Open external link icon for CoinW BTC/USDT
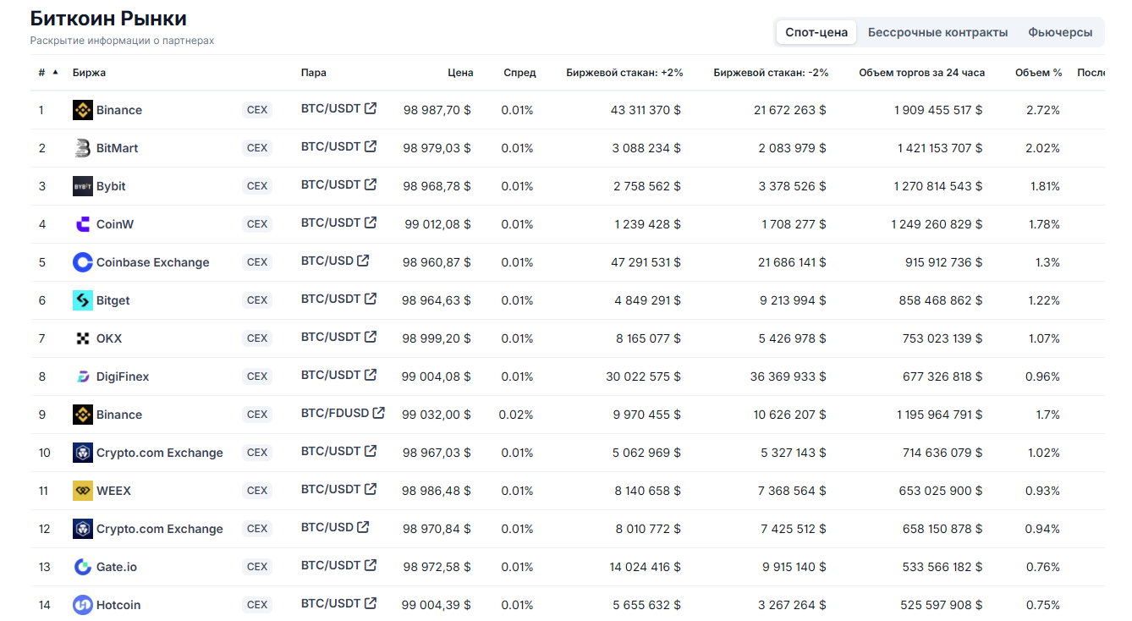Image resolution: width=1132 pixels, height=621 pixels. (371, 223)
